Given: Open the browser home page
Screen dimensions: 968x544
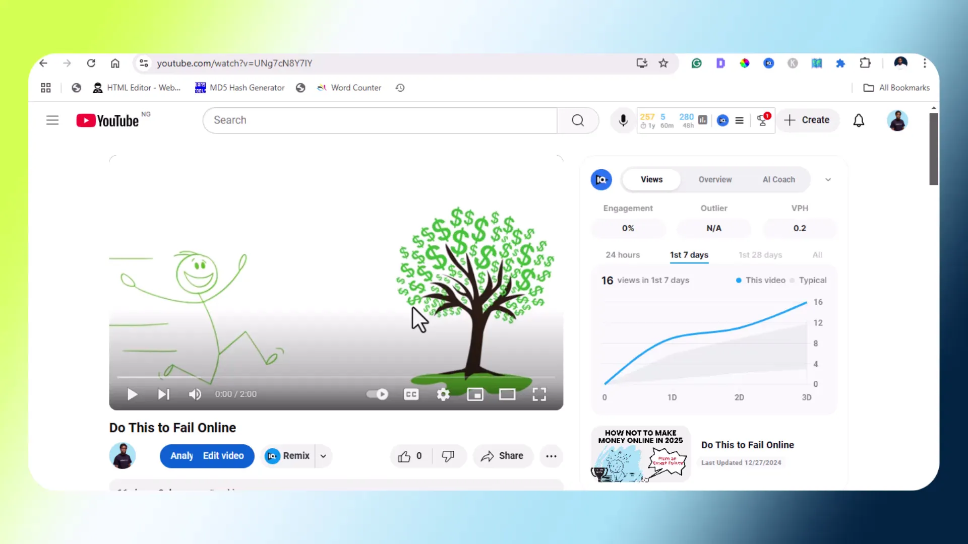Looking at the screenshot, I should point(115,63).
